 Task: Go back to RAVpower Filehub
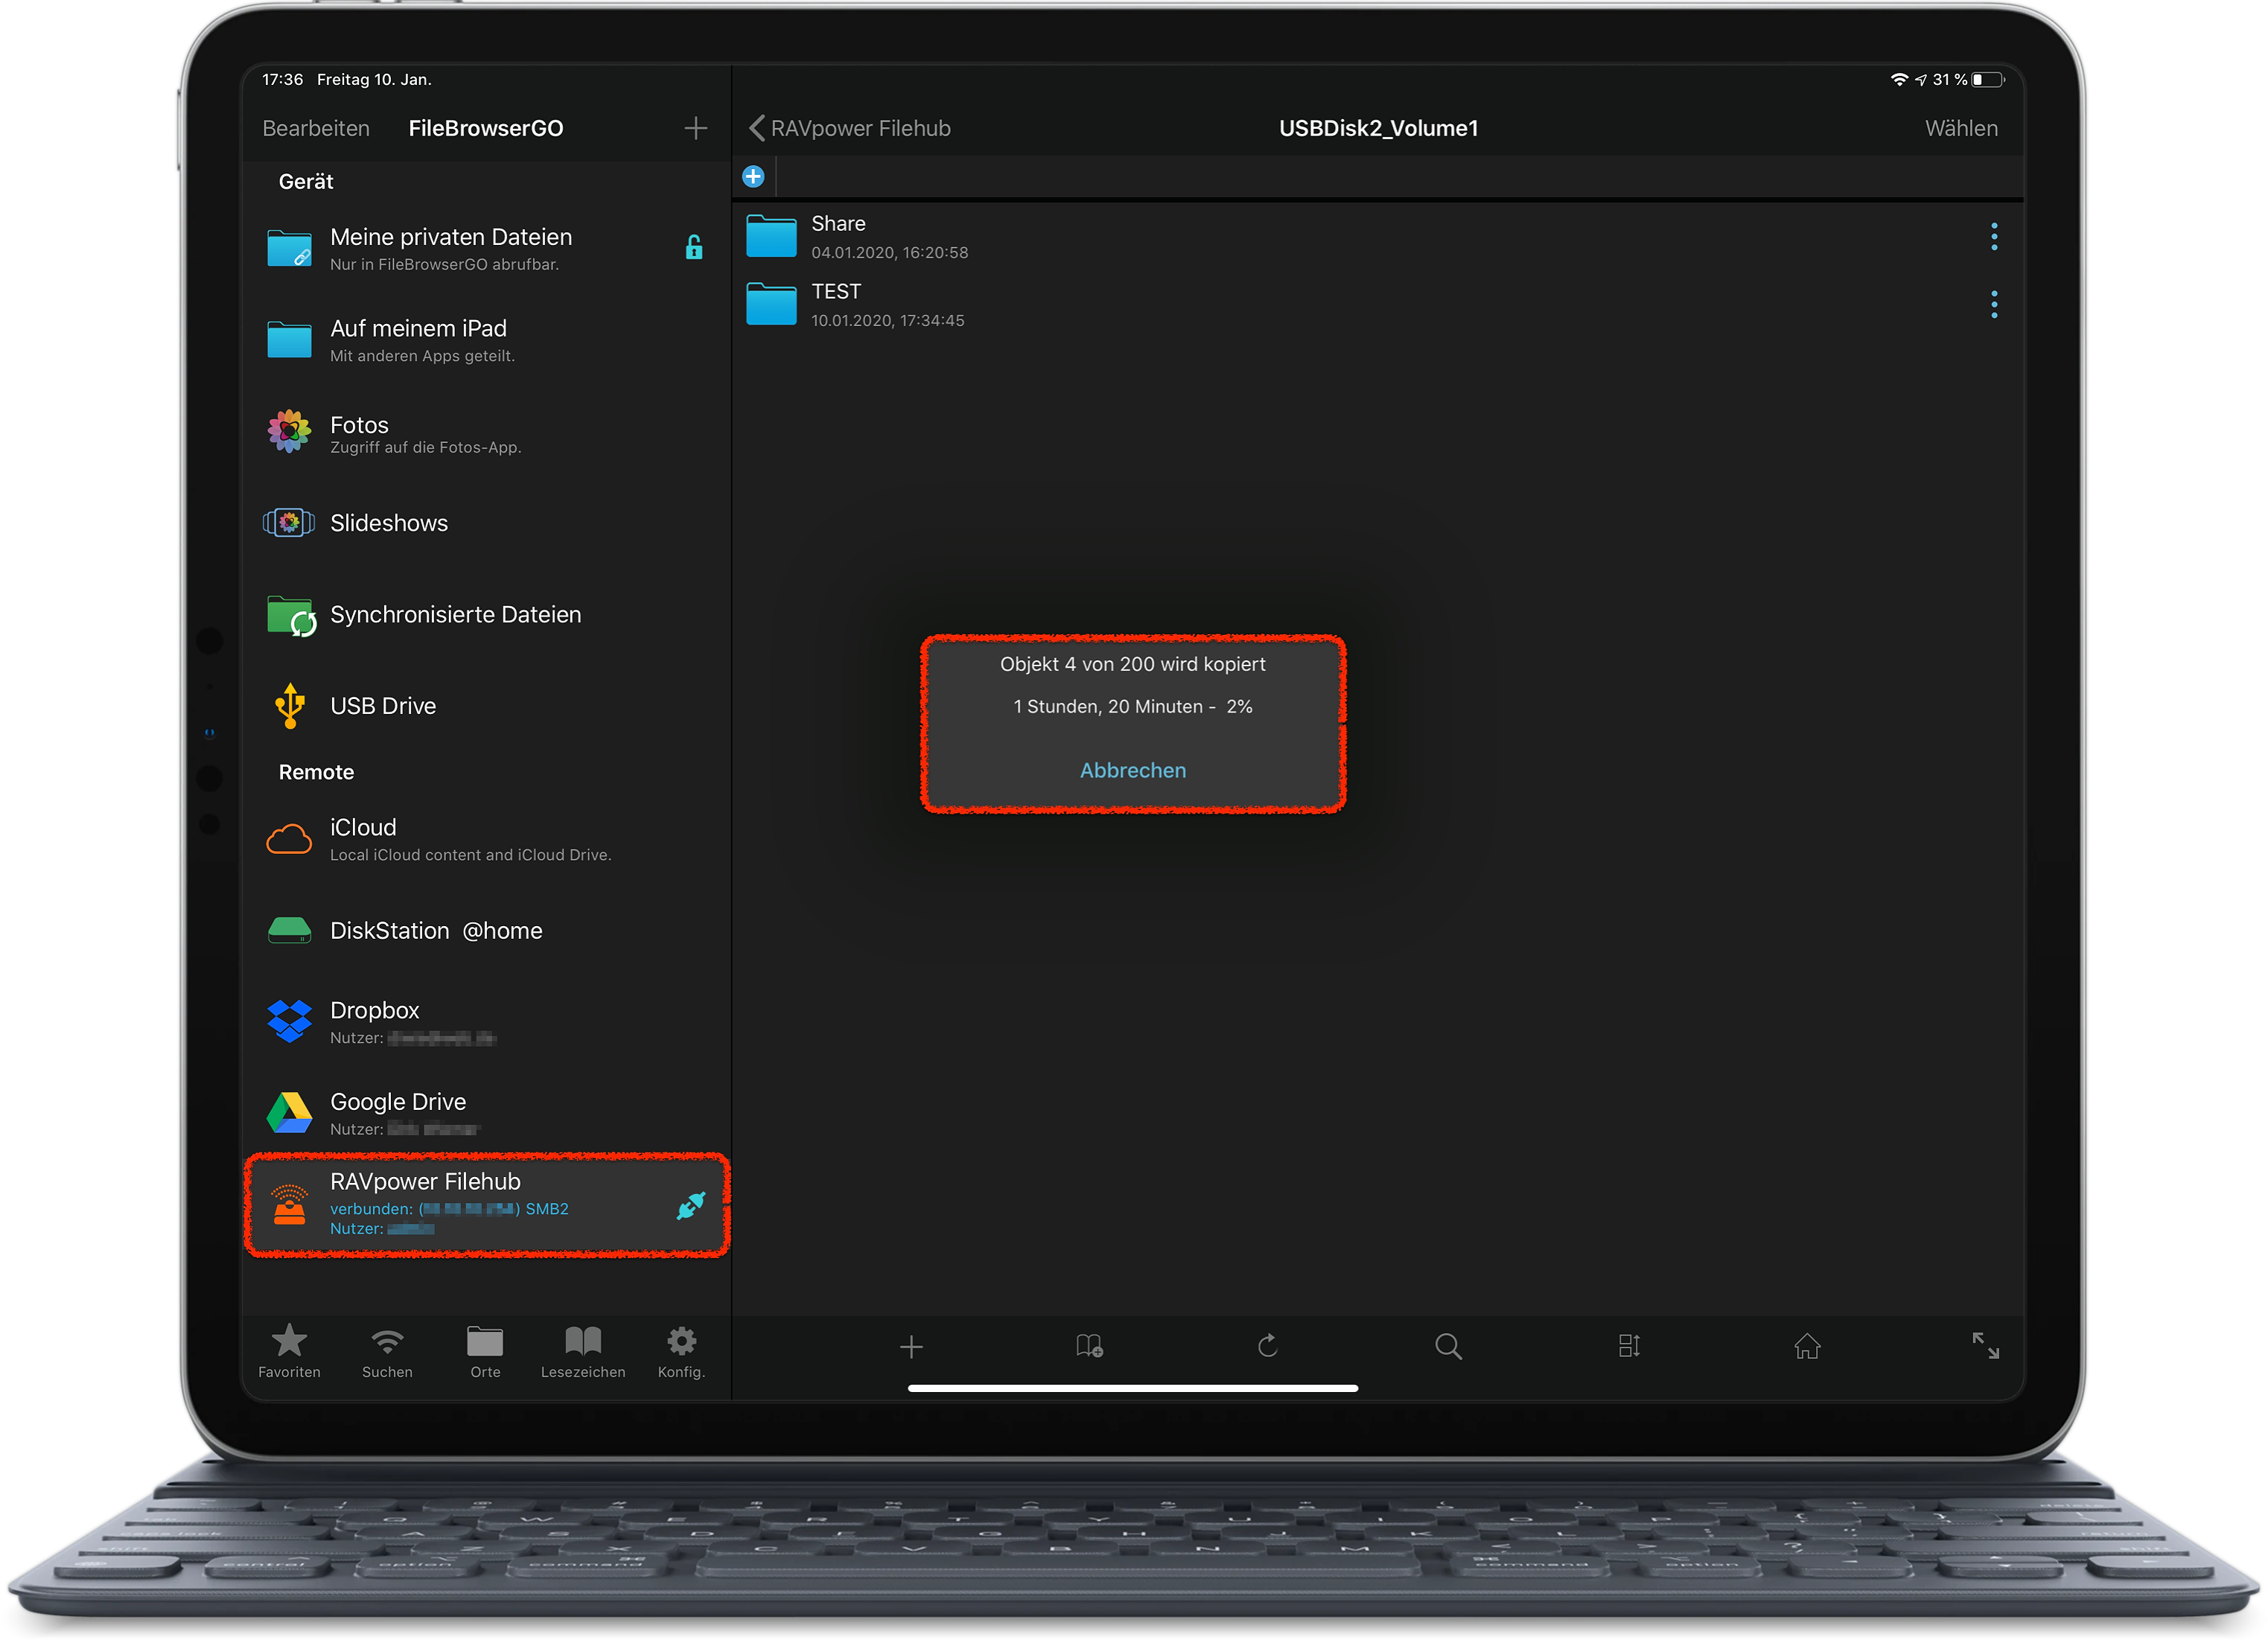pyautogui.click(x=850, y=128)
